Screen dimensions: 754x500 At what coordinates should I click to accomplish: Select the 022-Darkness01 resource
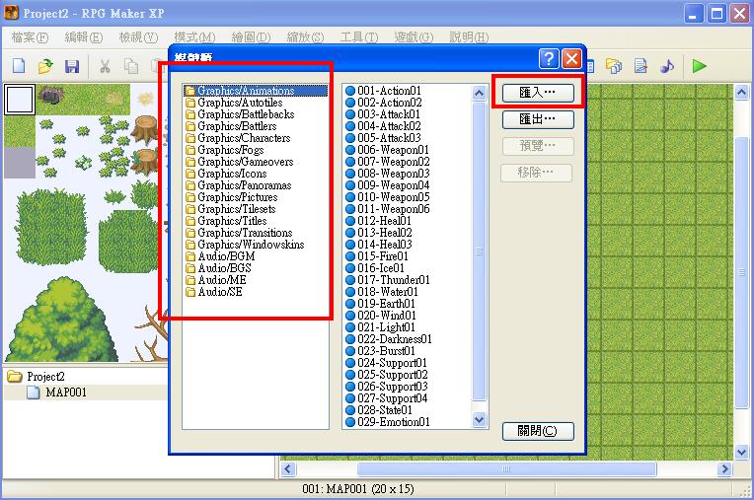point(389,339)
